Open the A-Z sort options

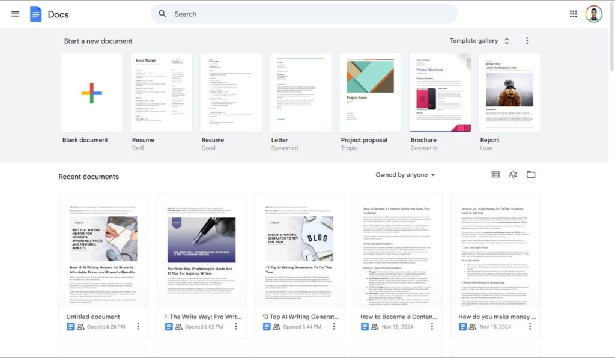[x=513, y=175]
